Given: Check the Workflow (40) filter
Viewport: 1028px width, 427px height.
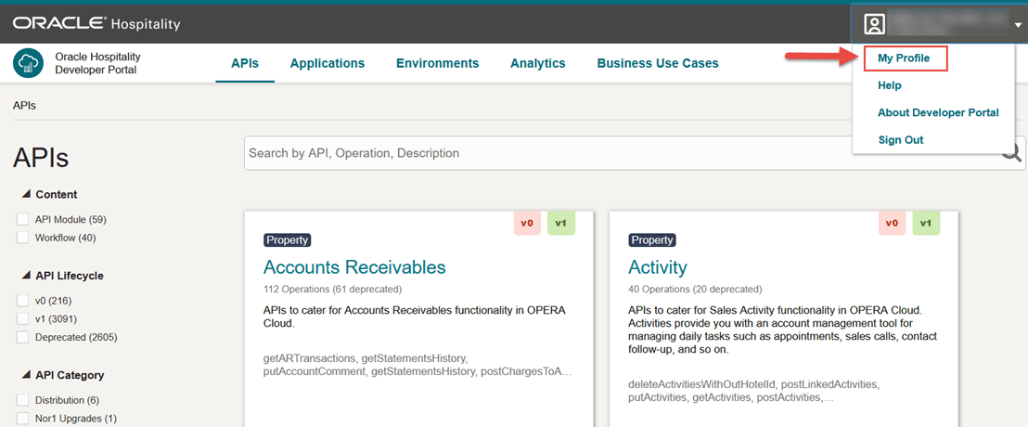Looking at the screenshot, I should click(x=23, y=238).
